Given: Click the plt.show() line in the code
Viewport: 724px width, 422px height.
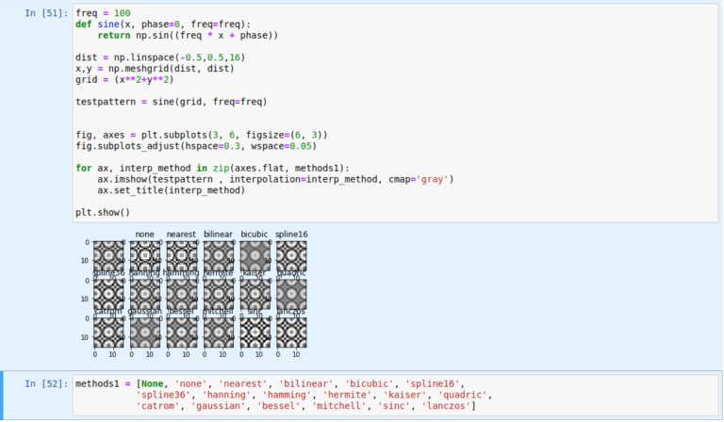Looking at the screenshot, I should pos(102,212).
